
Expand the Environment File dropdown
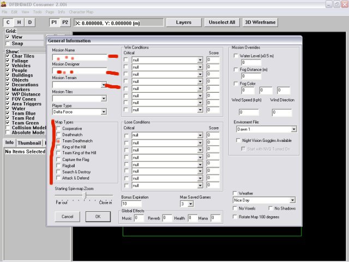pos(293,129)
